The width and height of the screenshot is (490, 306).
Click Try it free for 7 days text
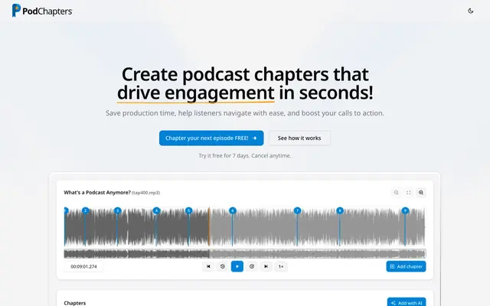click(x=245, y=155)
